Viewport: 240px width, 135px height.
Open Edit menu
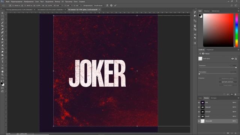click(x=16, y=1)
